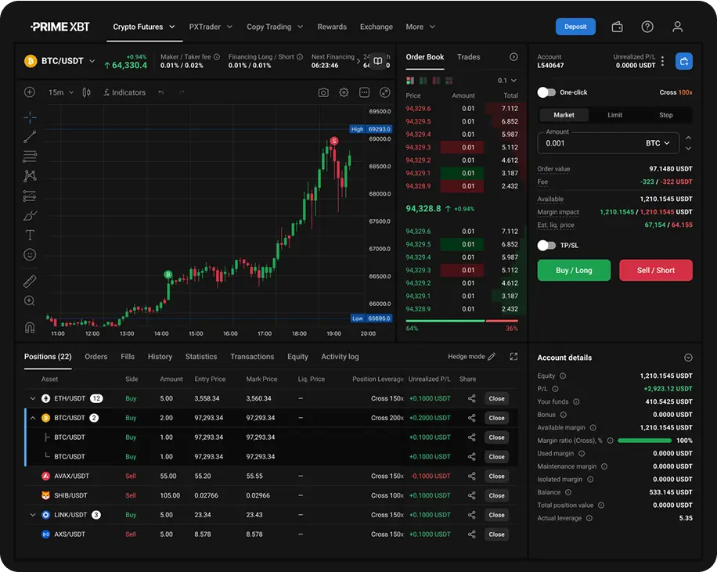Click the S sell marker on chart
717x572 pixels.
coord(334,141)
